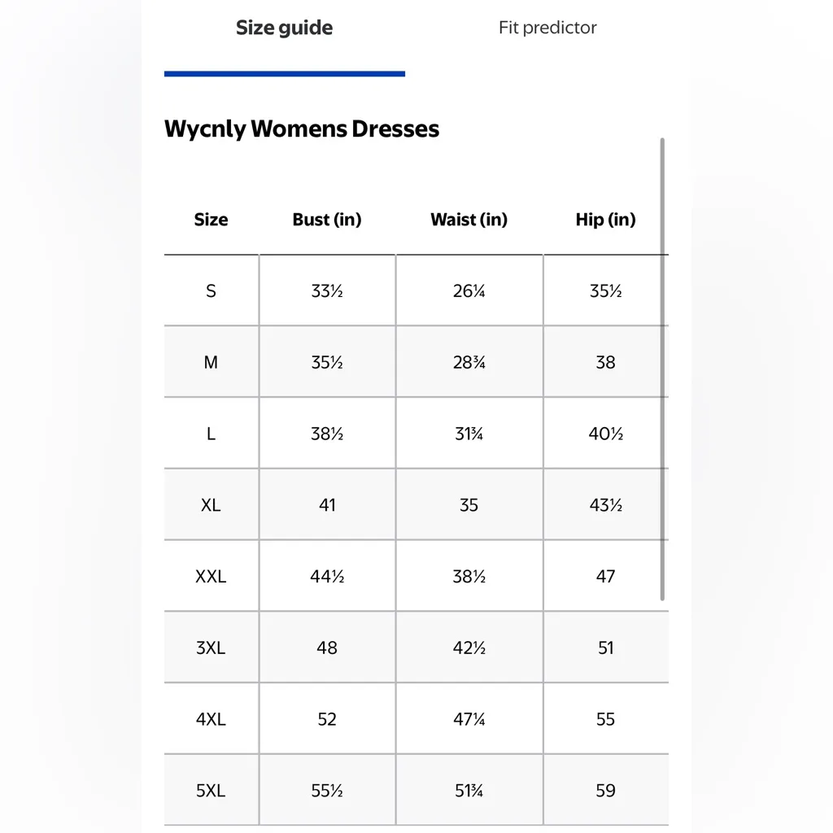Select the 3XL size row label
Image resolution: width=833 pixels, height=833 pixels.
click(211, 648)
